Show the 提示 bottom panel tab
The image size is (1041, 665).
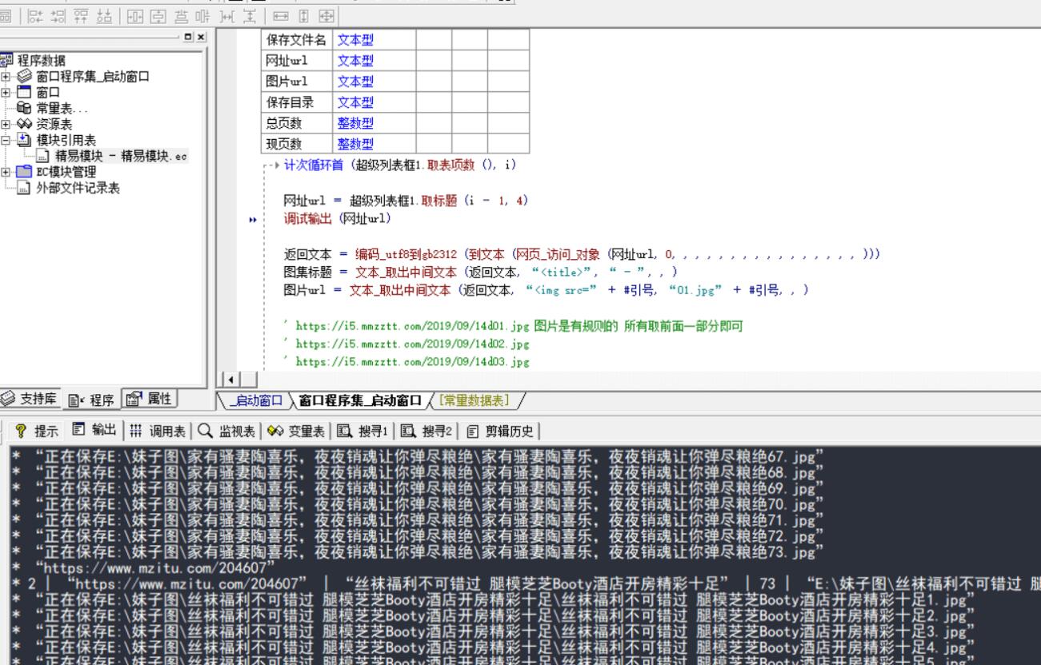tap(37, 432)
